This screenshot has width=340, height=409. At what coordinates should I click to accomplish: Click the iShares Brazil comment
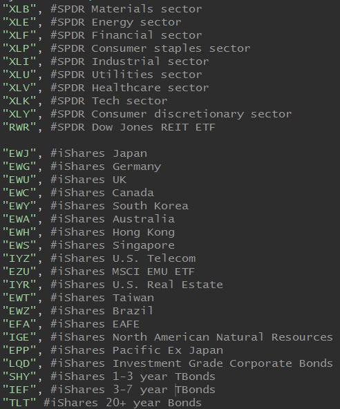[x=102, y=311]
